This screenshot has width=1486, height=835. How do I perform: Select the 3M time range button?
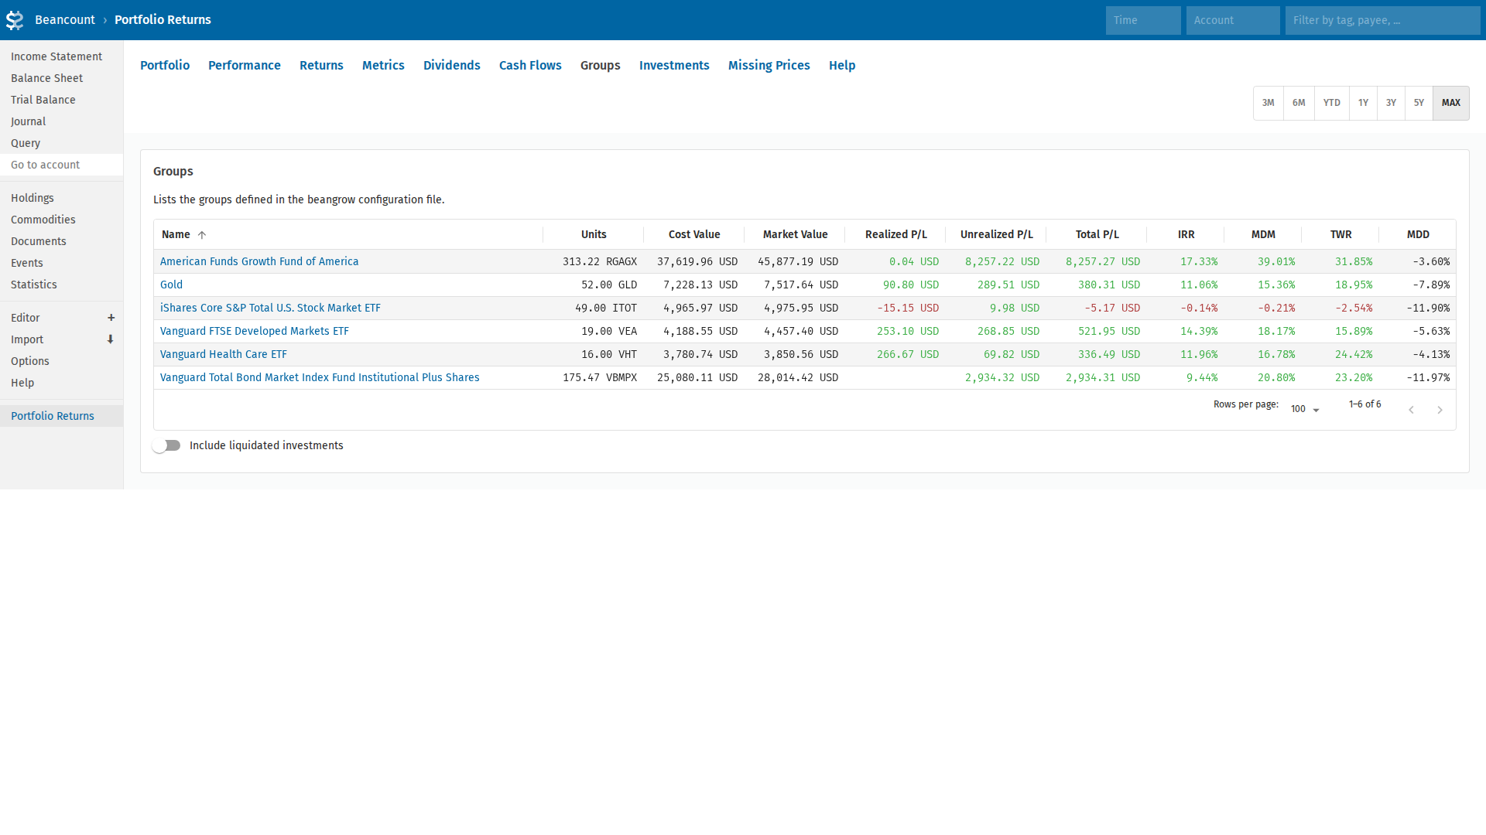click(1268, 103)
